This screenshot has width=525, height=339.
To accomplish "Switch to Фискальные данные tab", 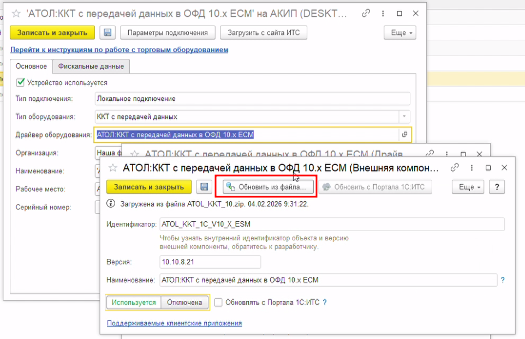I will (x=91, y=66).
